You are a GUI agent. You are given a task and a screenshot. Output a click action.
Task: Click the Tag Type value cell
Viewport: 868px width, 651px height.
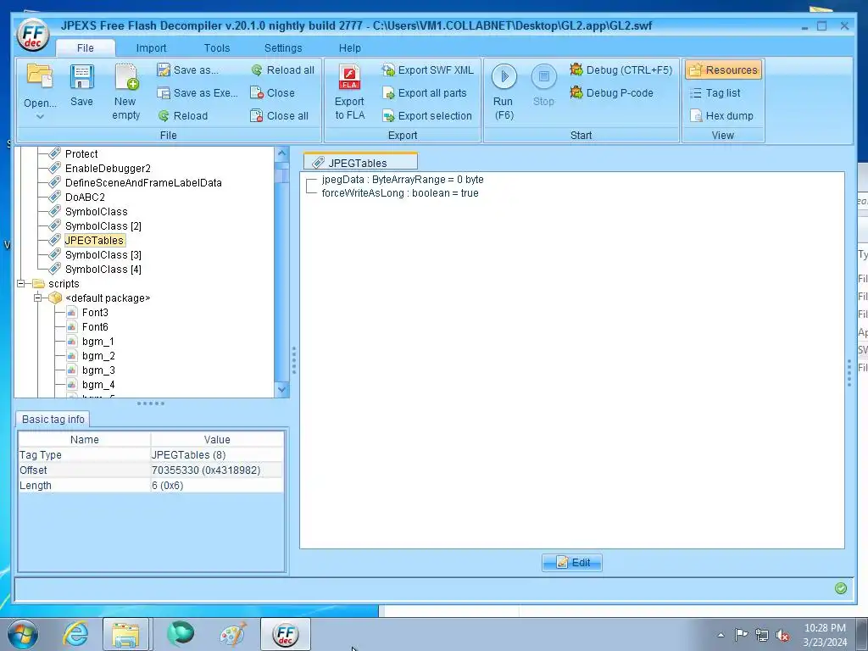[x=217, y=454]
